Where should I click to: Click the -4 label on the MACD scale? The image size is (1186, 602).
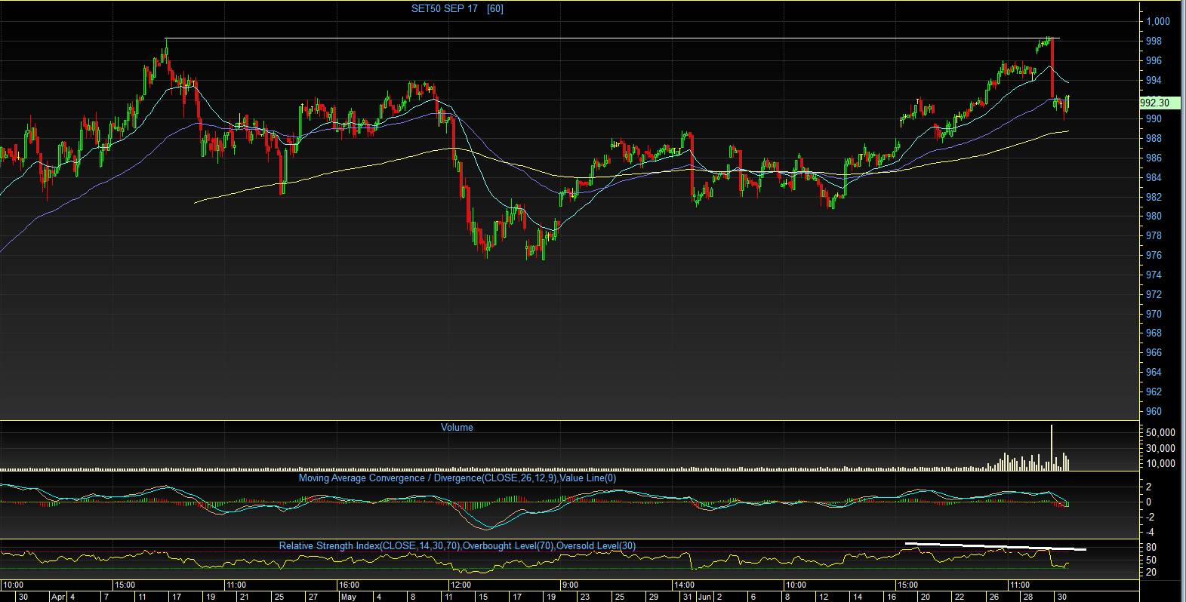[x=1148, y=532]
